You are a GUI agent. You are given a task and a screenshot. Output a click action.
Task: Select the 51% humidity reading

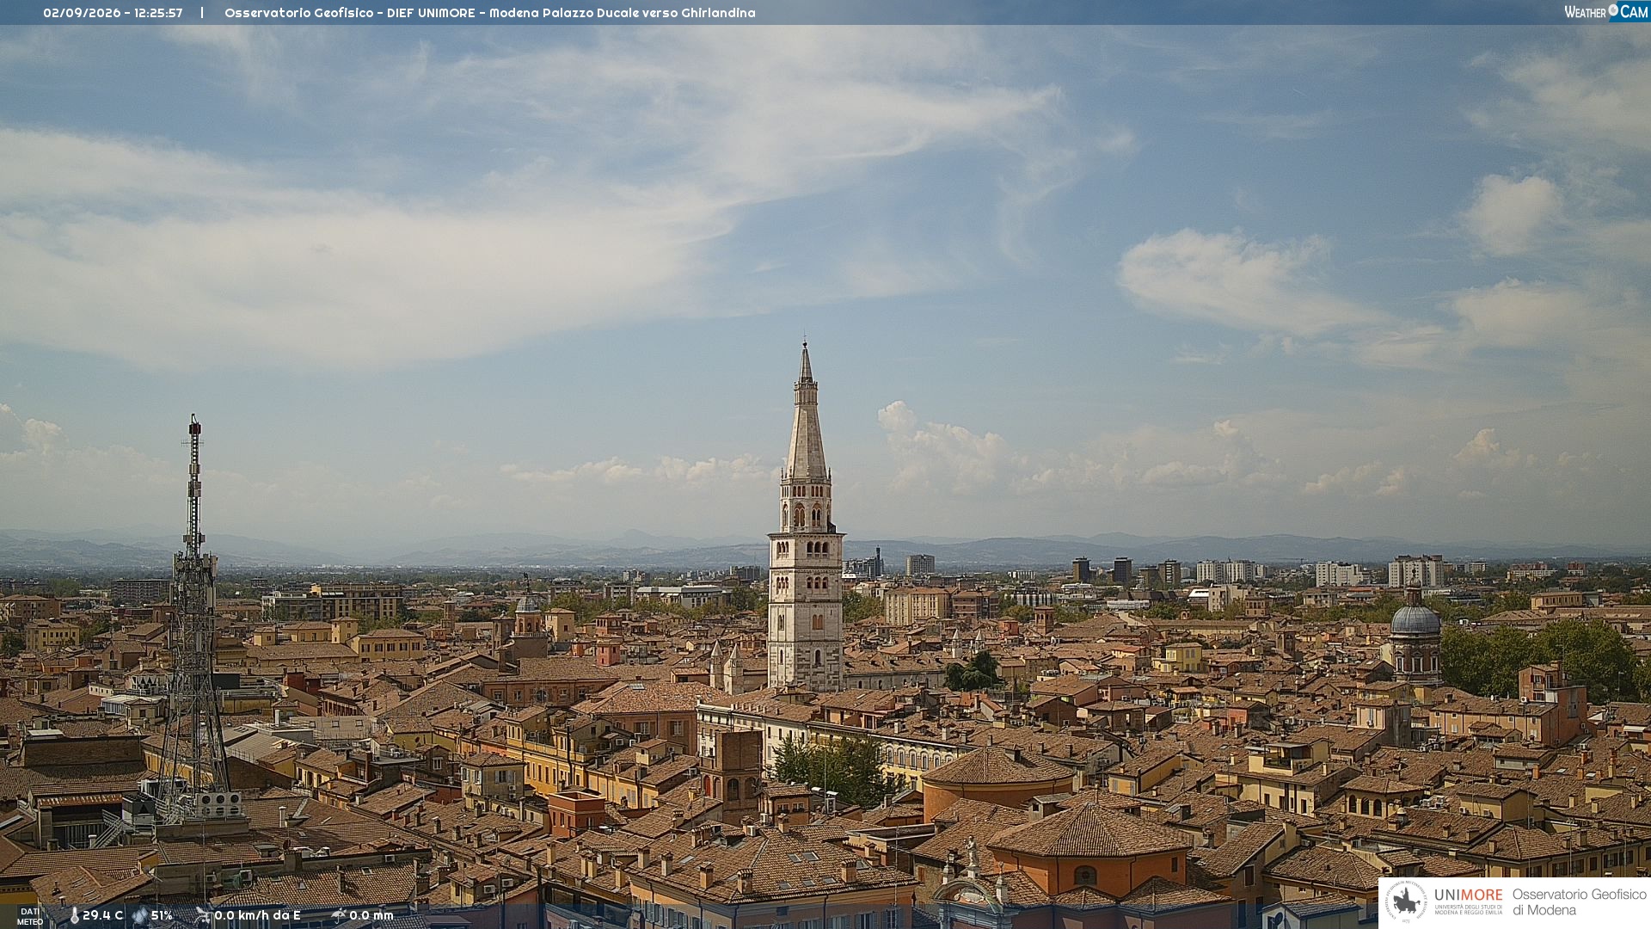click(x=162, y=915)
